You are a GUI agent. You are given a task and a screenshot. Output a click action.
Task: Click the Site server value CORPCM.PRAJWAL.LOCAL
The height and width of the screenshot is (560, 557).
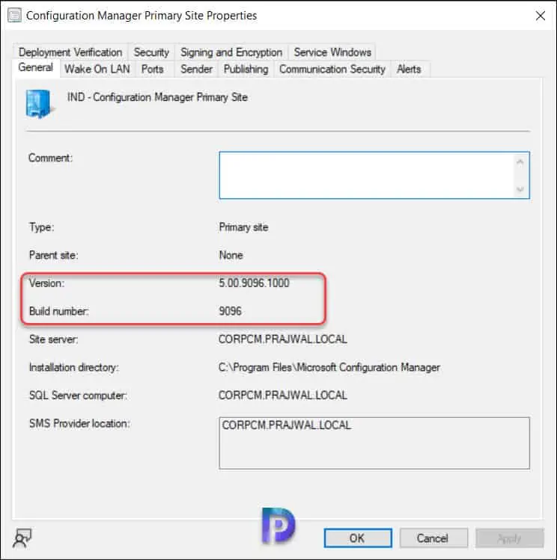[283, 339]
